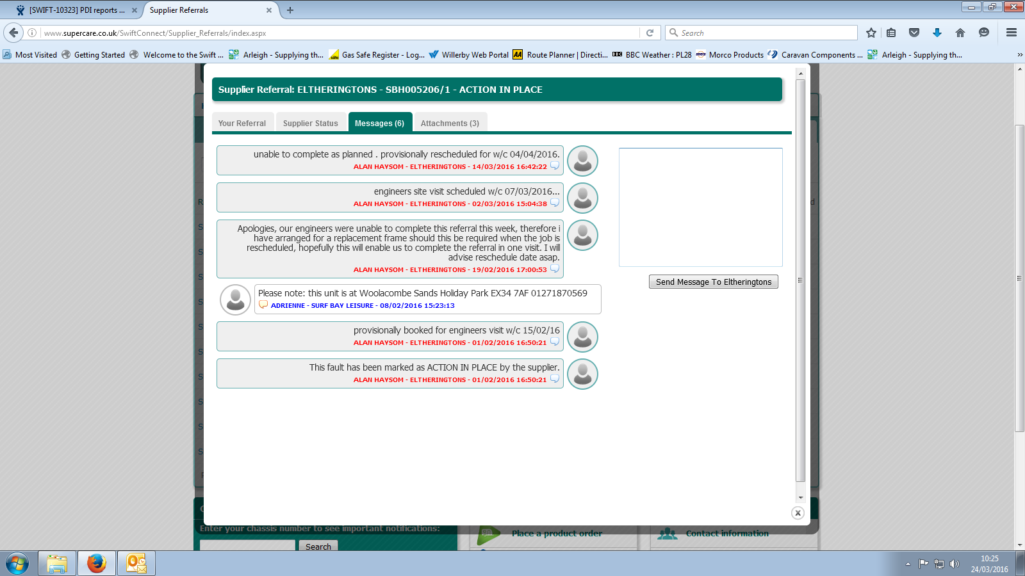Viewport: 1025px width, 576px height.
Task: Click the browser back arrow button
Action: coord(13,33)
